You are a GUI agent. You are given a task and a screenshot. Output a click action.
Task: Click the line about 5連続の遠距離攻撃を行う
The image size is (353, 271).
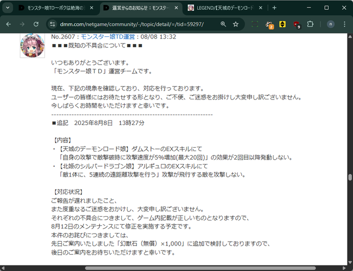click(152, 175)
